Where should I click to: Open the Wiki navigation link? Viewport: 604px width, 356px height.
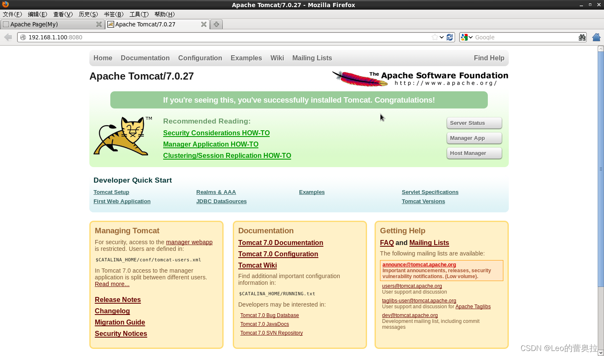click(277, 58)
